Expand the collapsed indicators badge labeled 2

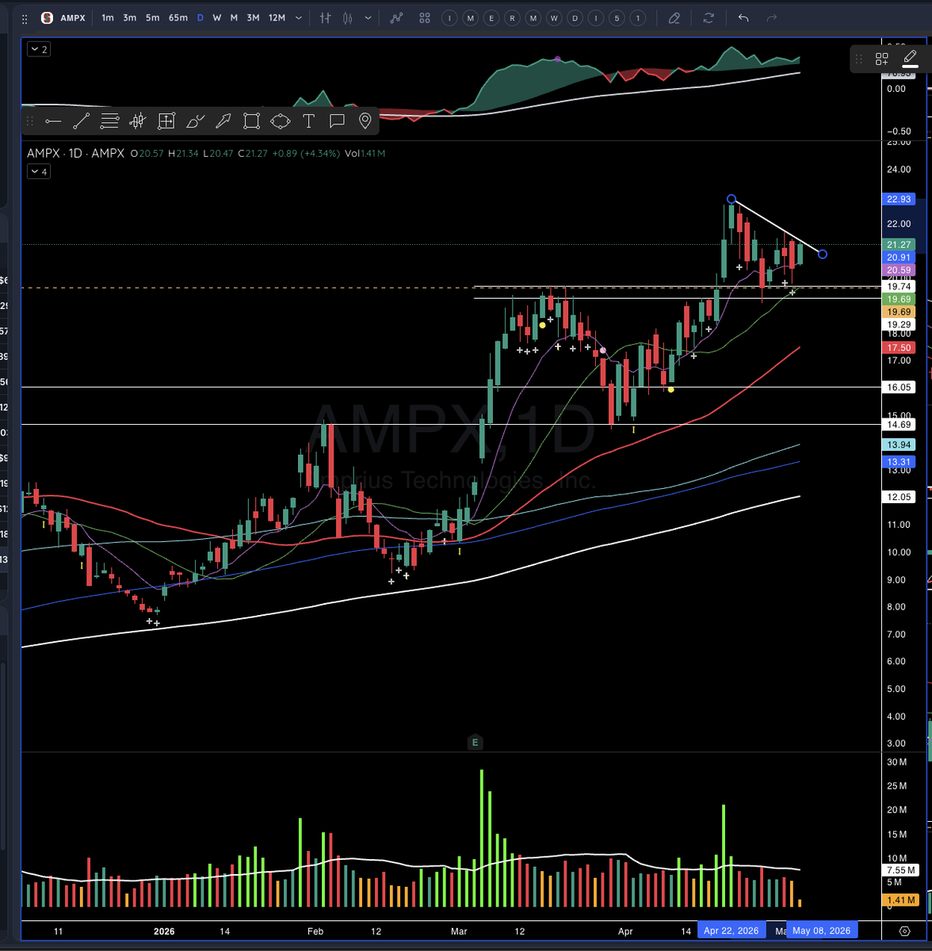pyautogui.click(x=39, y=49)
